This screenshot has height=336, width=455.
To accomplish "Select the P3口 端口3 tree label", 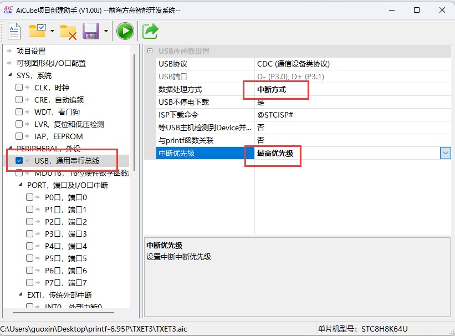I will tap(66, 234).
